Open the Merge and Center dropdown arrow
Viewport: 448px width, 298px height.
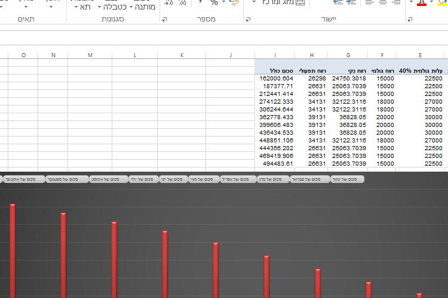click(254, 2)
